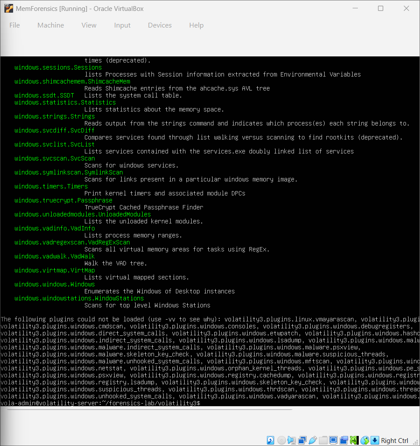Click windows.windowstations.WindowStations plugin name
420x446 pixels.
[79, 298]
